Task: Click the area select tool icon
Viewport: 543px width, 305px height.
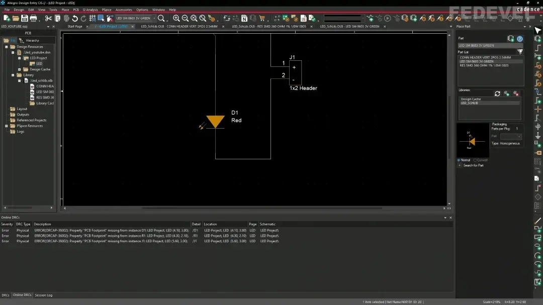Action: pos(101,18)
